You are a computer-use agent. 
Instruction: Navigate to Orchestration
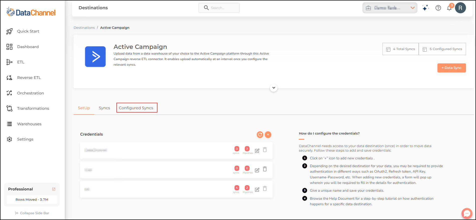(31, 93)
